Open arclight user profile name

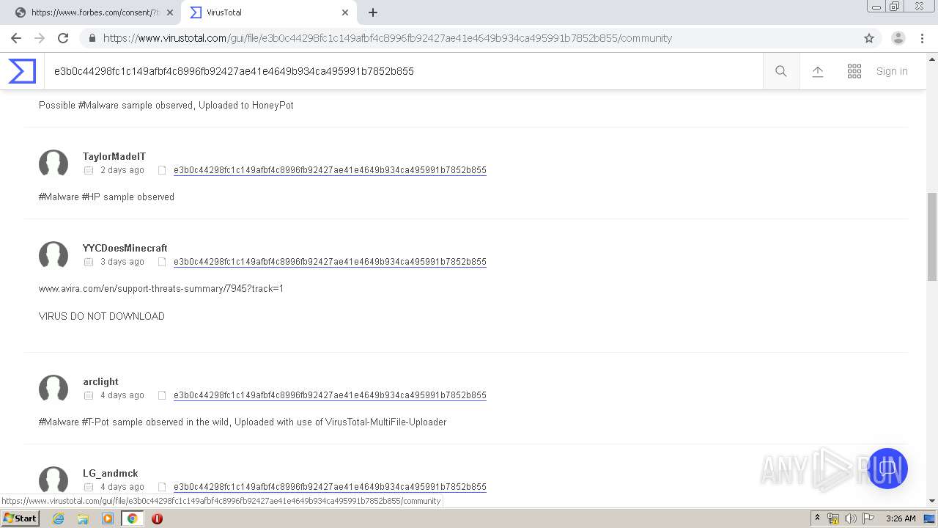coord(100,381)
